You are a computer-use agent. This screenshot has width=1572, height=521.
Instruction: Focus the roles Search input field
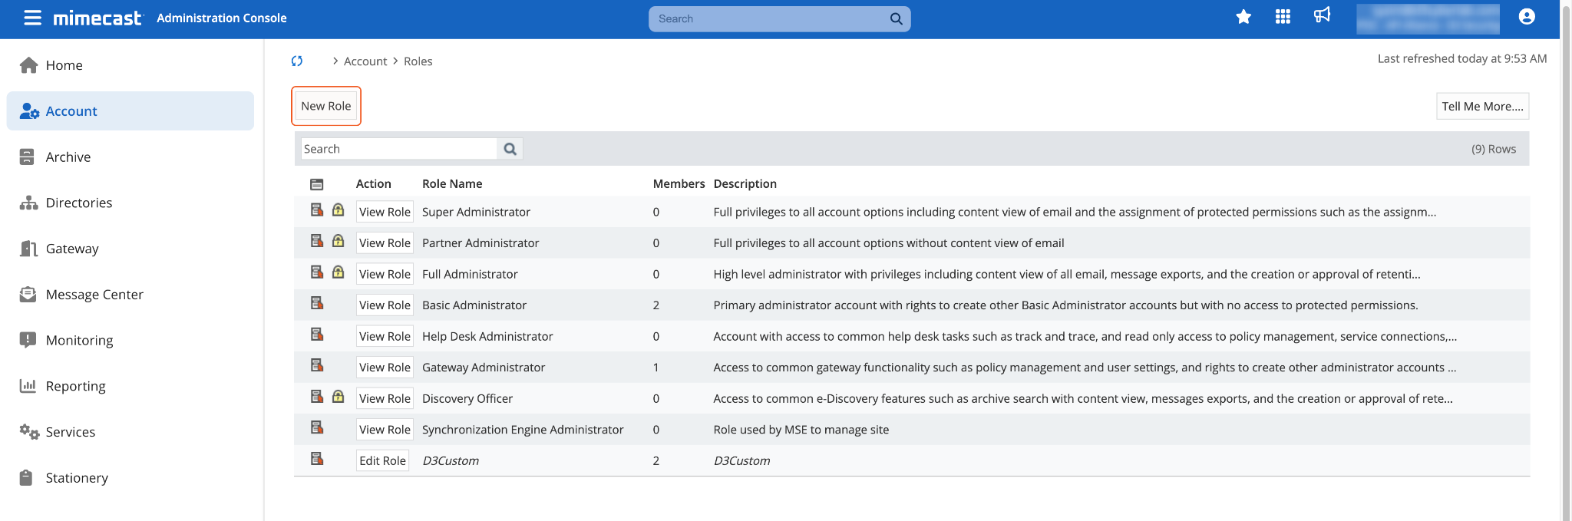coord(399,149)
